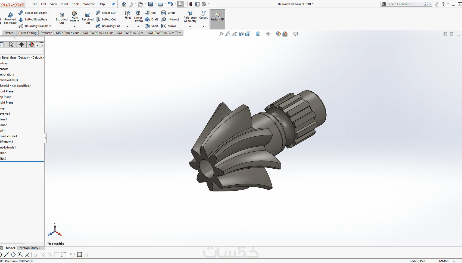This screenshot has height=263, width=462.
Task: Pick the Boundary Boss/Base tool
Action: tap(35, 26)
